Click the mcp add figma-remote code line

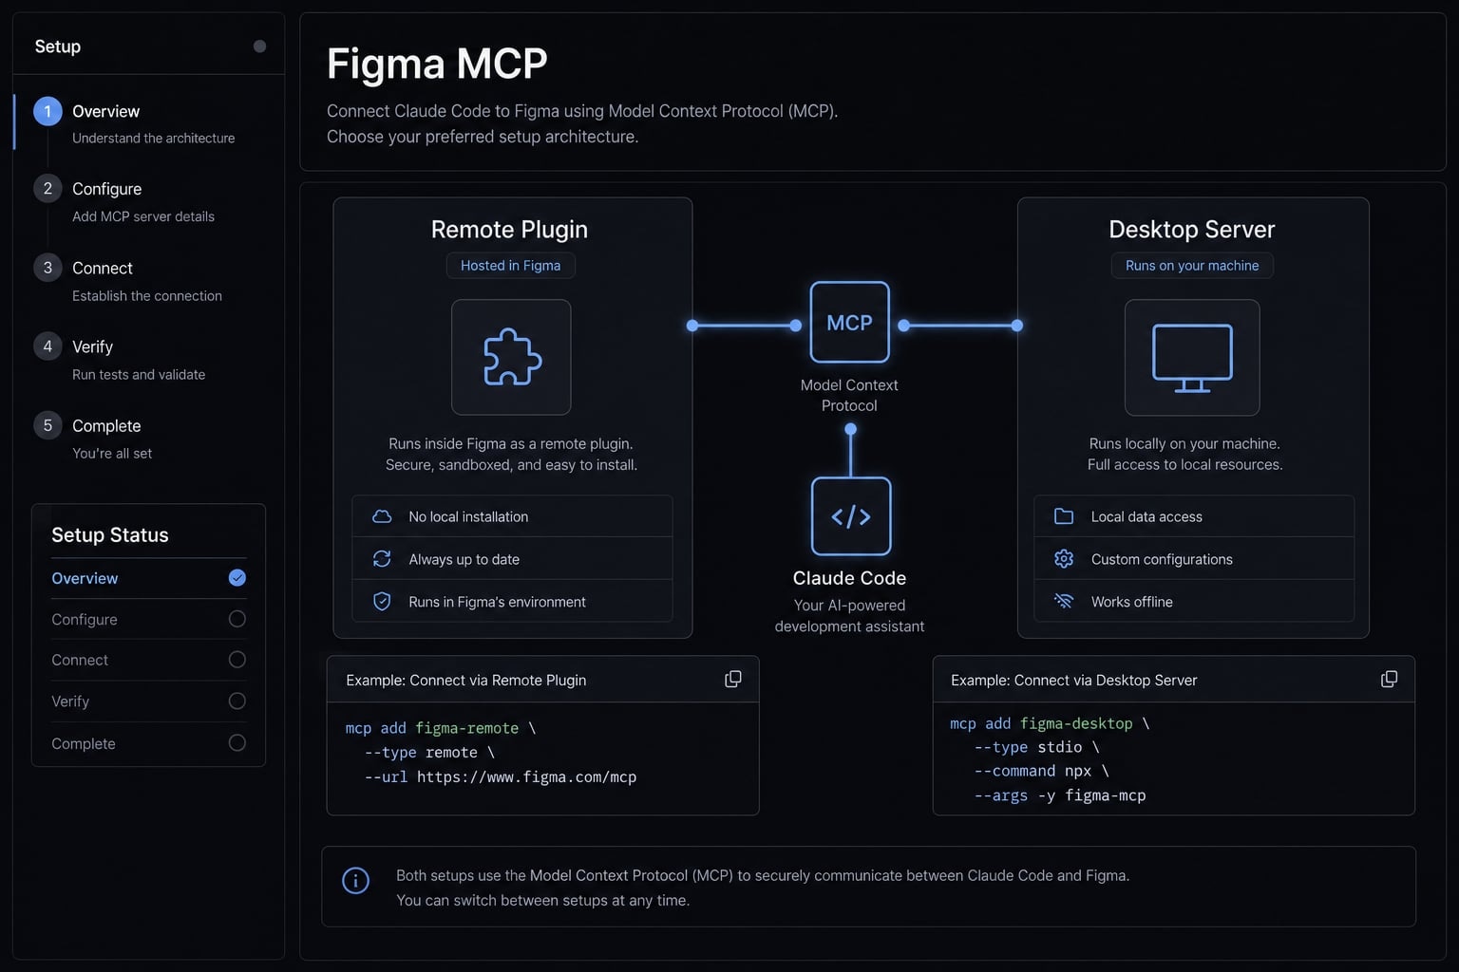coord(441,728)
